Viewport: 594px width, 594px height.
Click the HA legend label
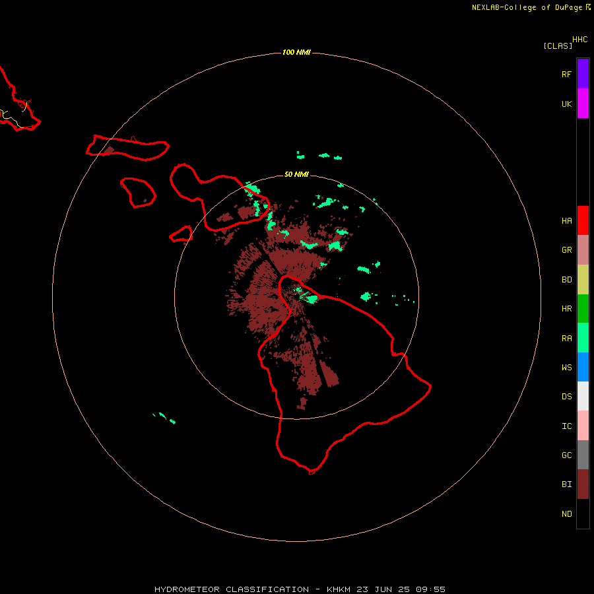pyautogui.click(x=566, y=221)
